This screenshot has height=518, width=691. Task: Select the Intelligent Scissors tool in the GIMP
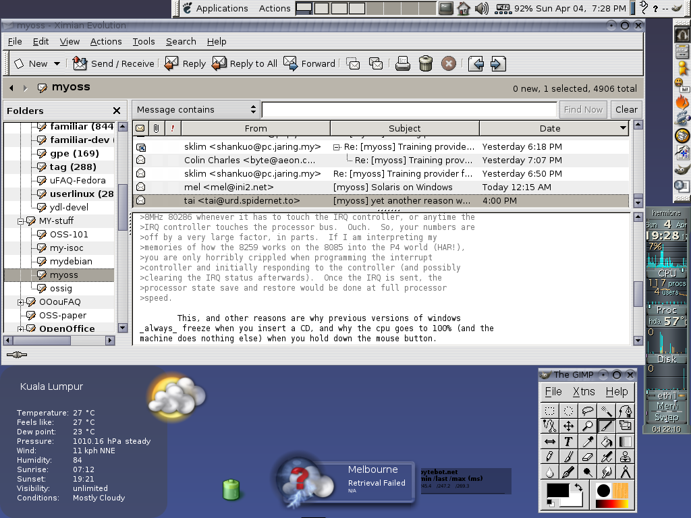click(x=549, y=426)
